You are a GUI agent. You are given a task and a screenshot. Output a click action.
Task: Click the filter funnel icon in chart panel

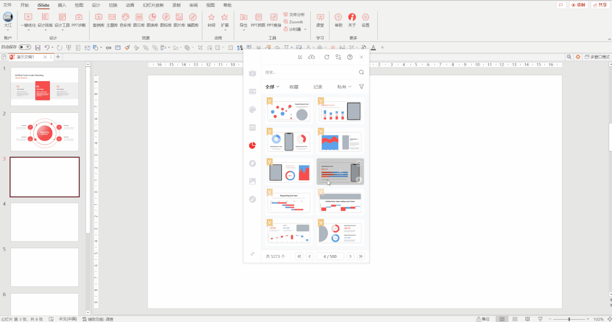[x=361, y=87]
